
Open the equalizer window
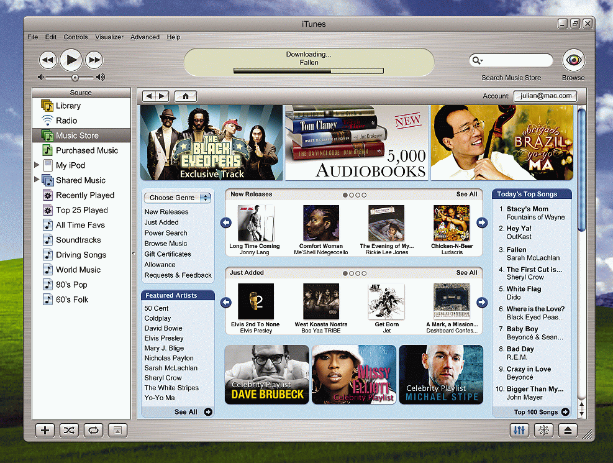click(x=519, y=431)
